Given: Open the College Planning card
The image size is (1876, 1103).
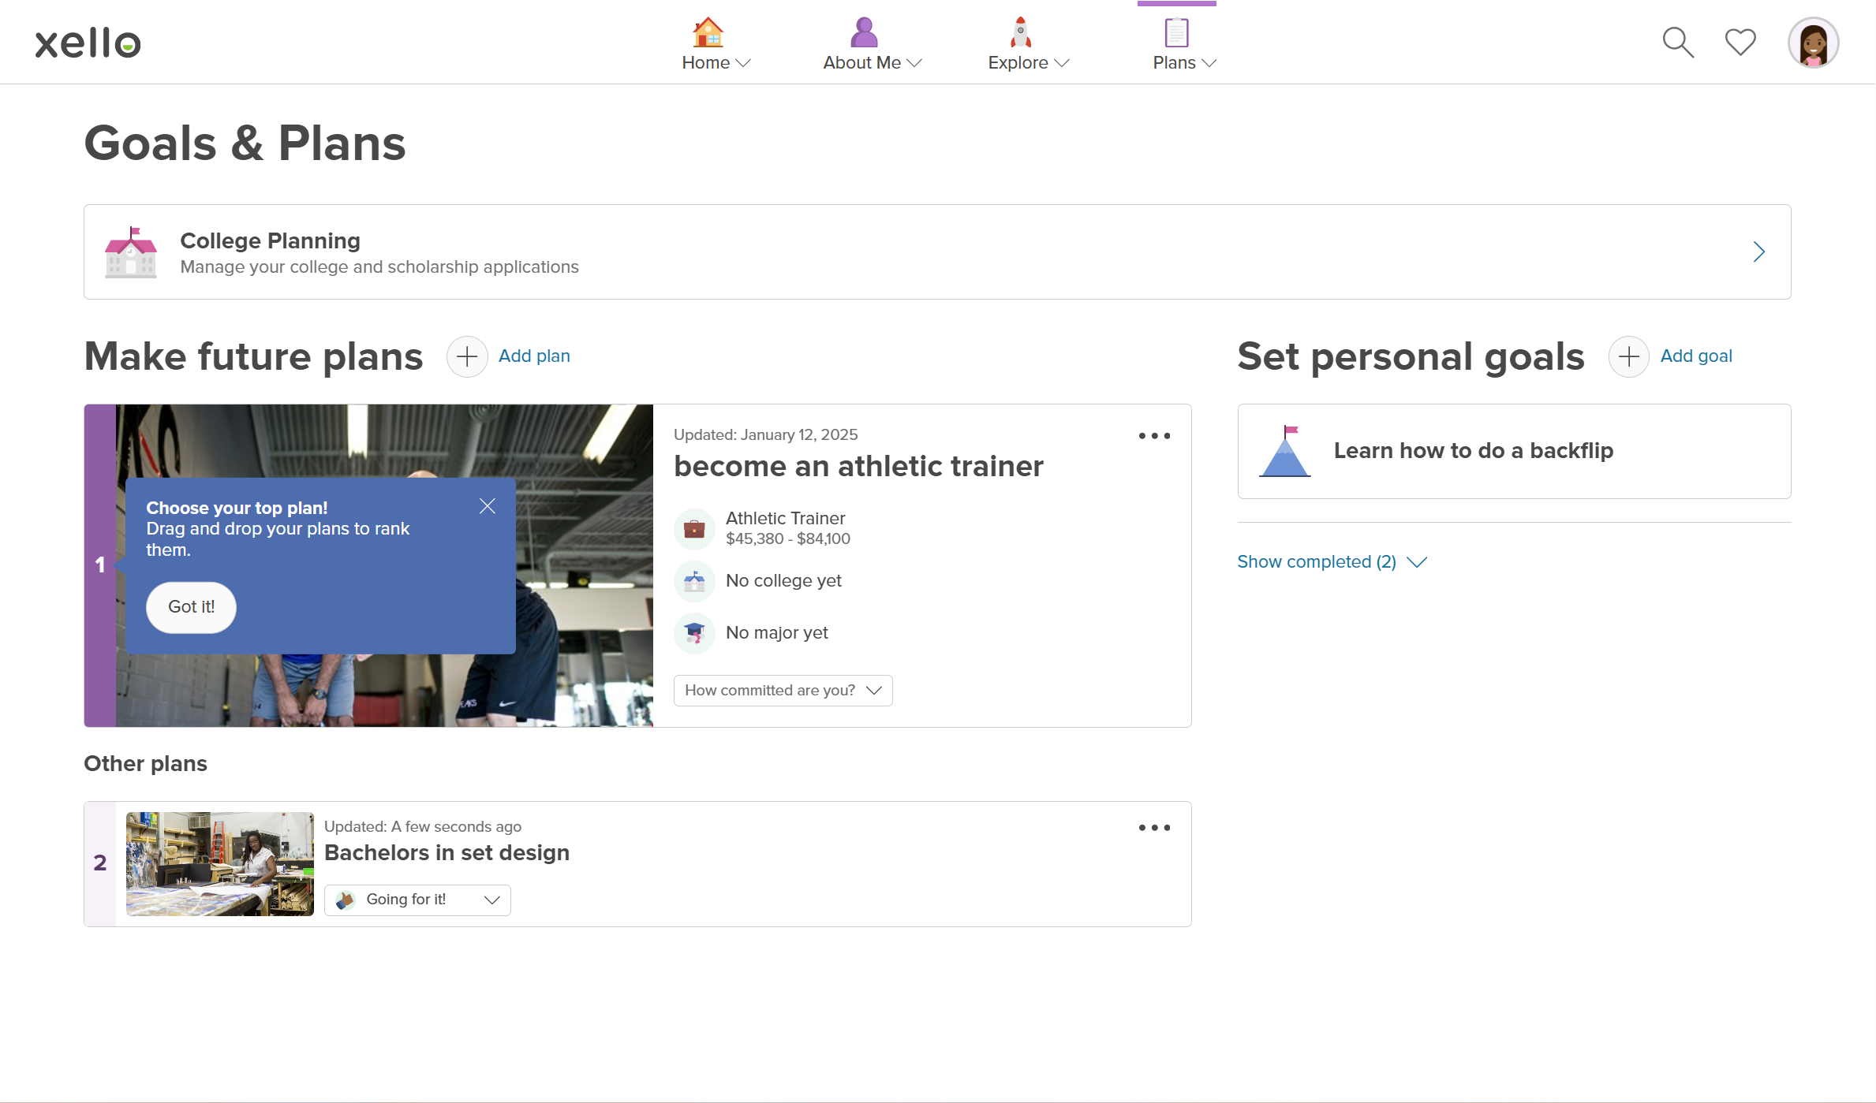Looking at the screenshot, I should (x=937, y=252).
